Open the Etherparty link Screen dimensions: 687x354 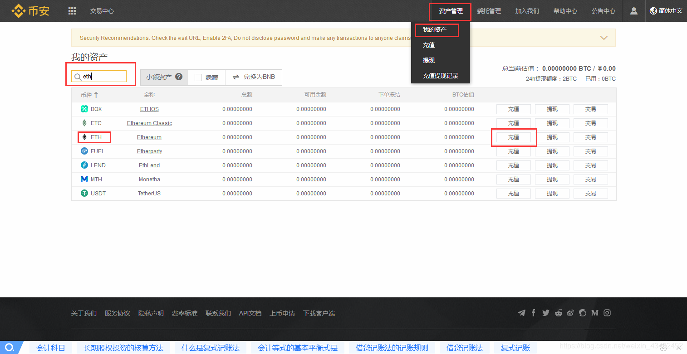[149, 151]
